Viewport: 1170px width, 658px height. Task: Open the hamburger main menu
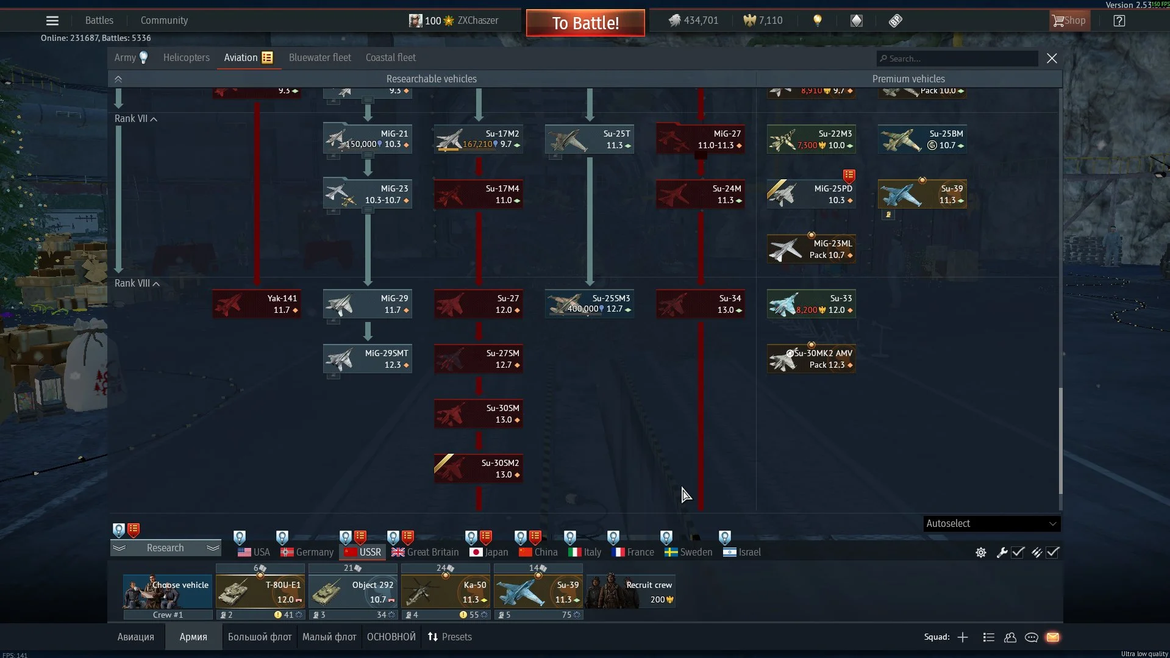pos(52,21)
